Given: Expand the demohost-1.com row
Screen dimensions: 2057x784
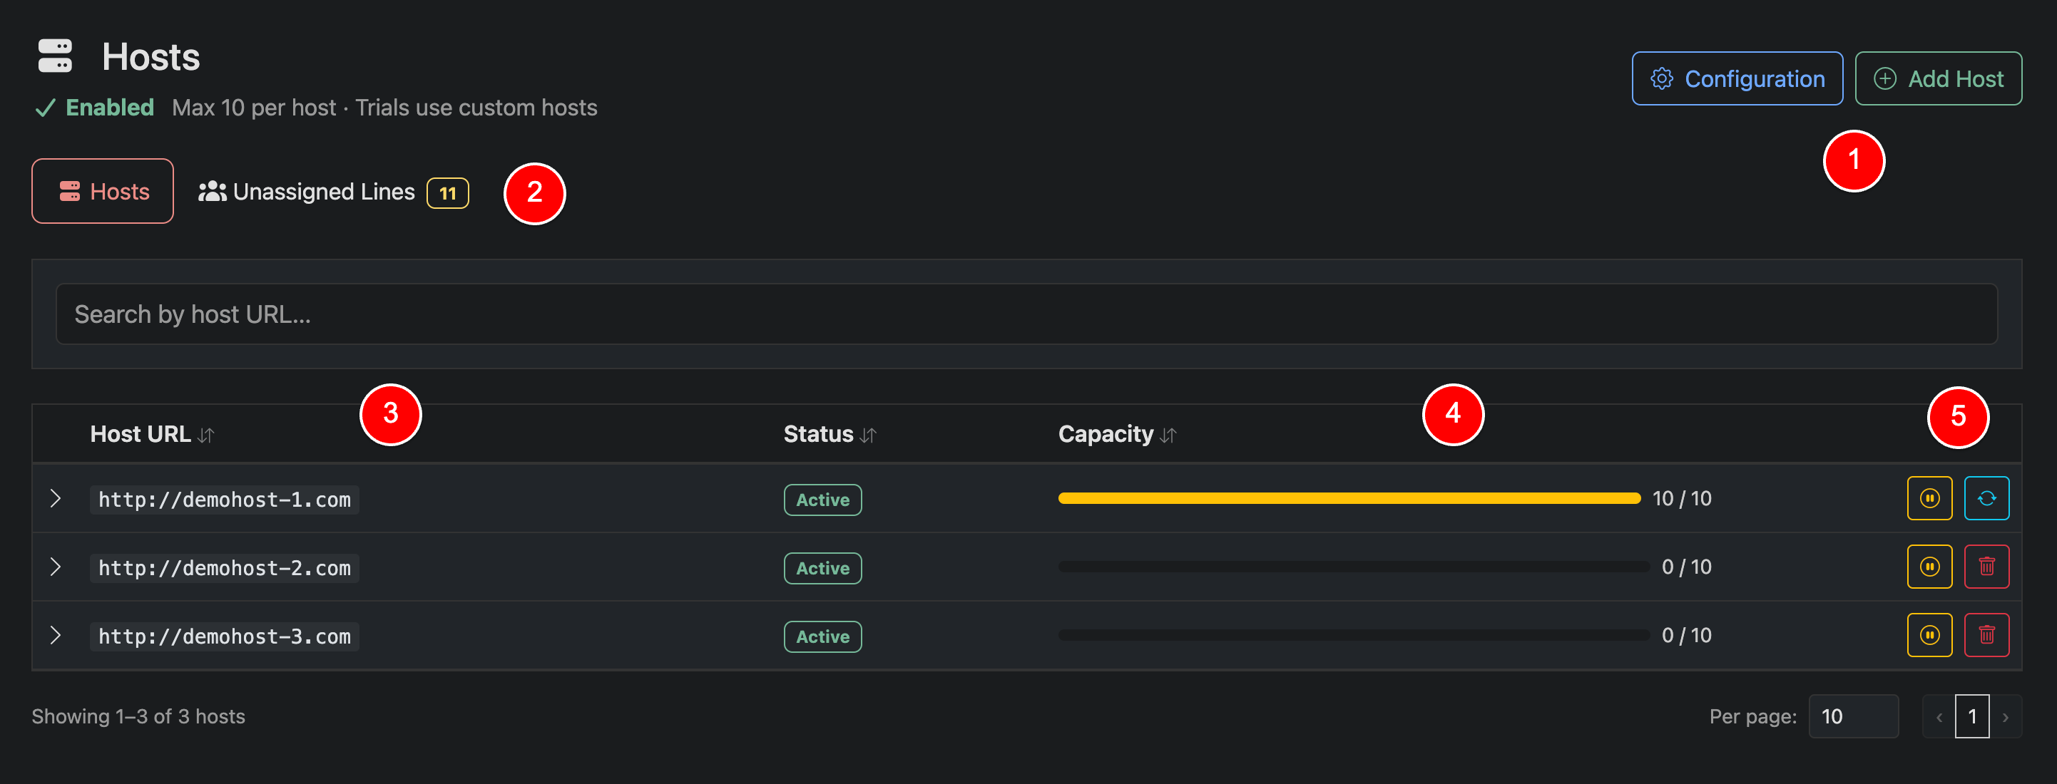Looking at the screenshot, I should coord(55,498).
